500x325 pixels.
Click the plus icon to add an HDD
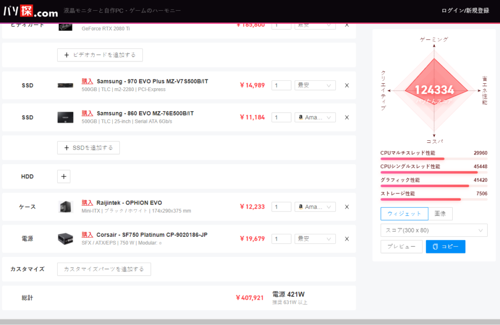(x=64, y=176)
